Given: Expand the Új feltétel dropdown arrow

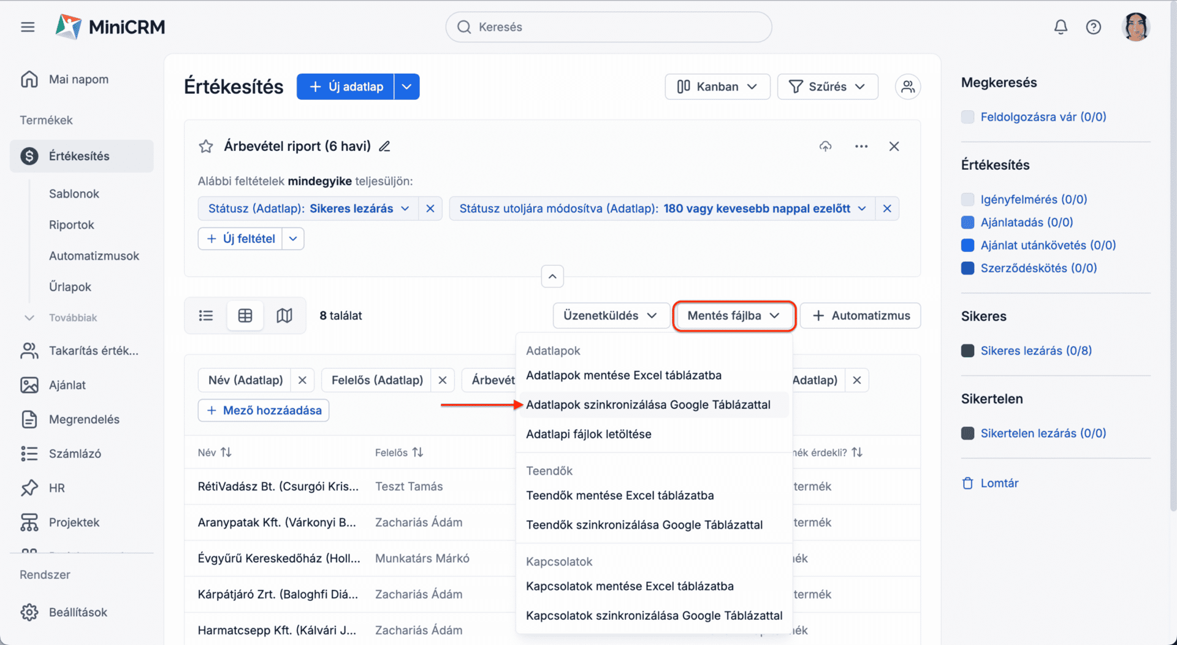Looking at the screenshot, I should click(293, 239).
